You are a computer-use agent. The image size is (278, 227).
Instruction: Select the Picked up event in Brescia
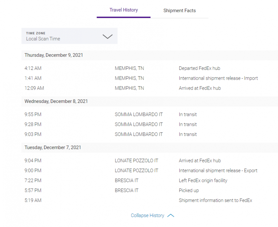(189, 190)
